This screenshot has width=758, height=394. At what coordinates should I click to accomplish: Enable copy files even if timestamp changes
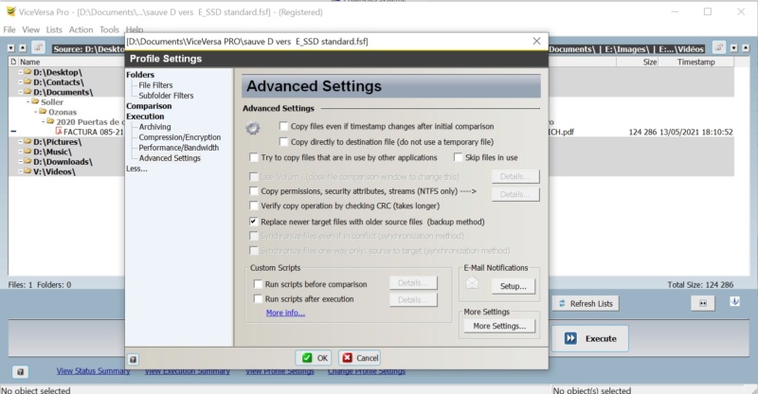coord(283,126)
